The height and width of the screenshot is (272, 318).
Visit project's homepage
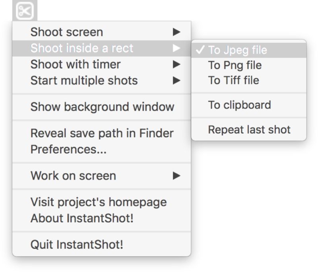(98, 202)
